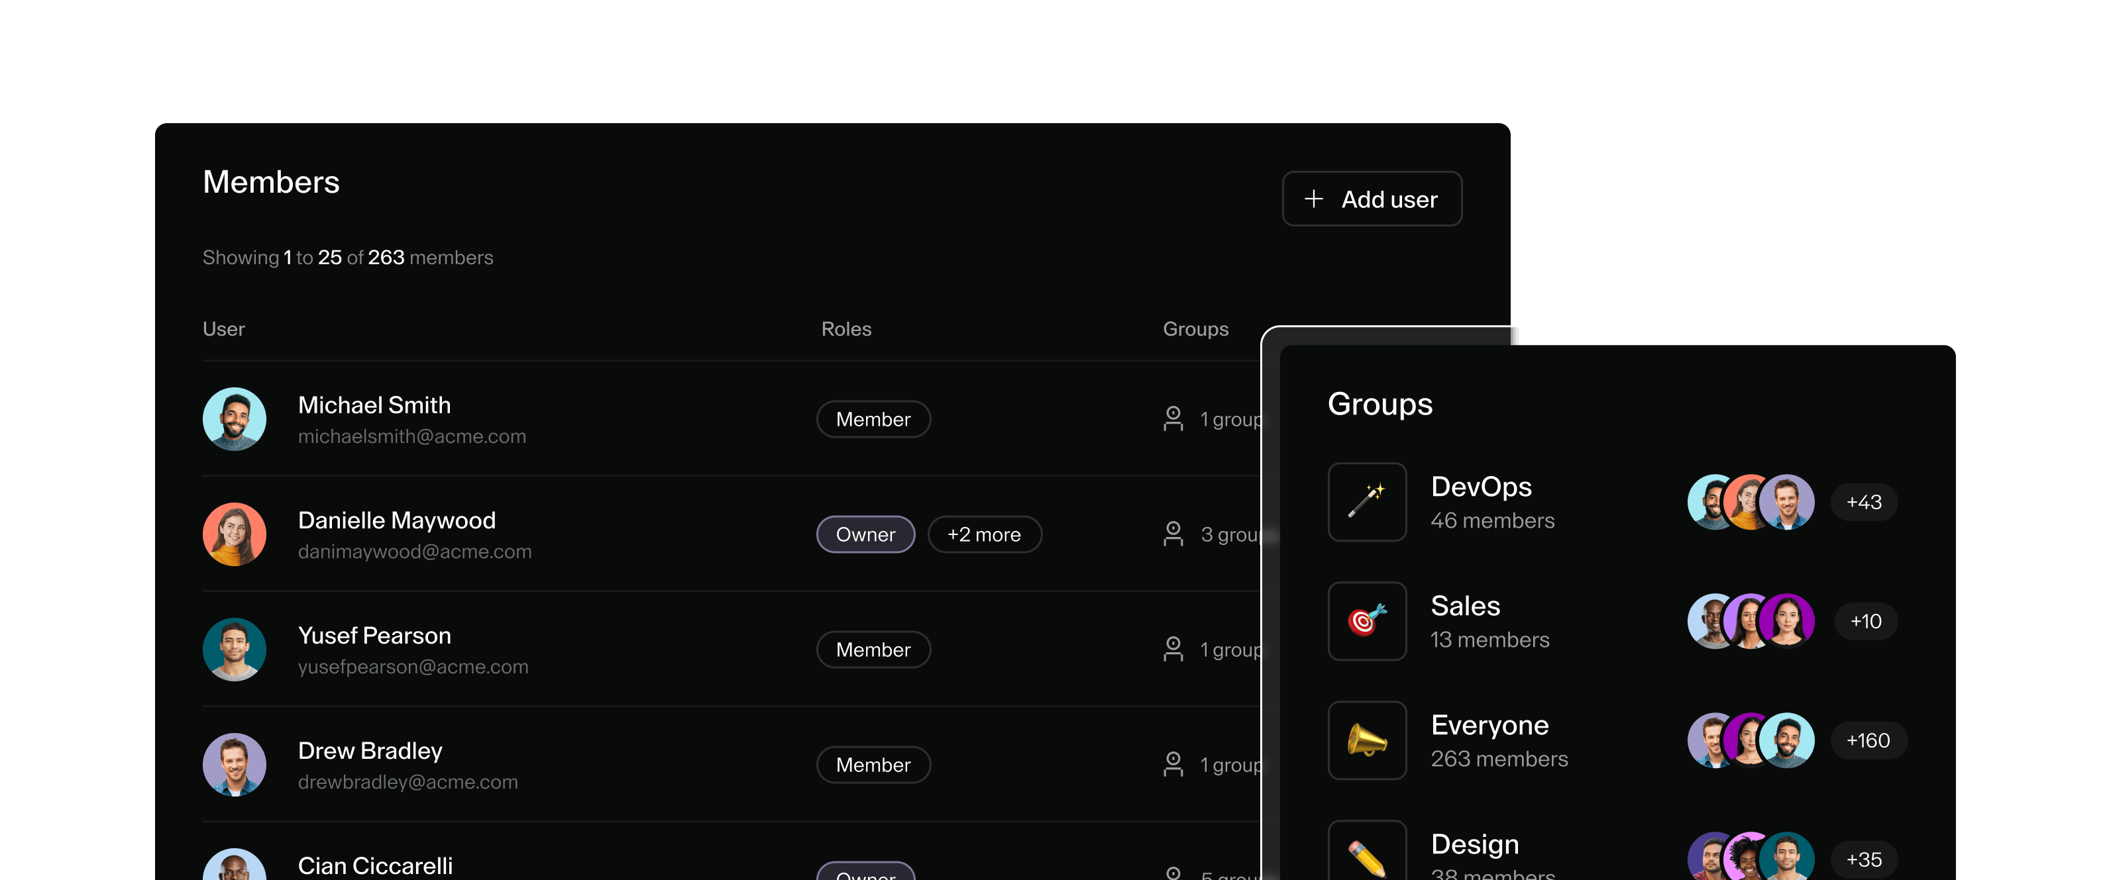Click the 13 members count
Viewport: 2111px width, 880px height.
(x=1490, y=640)
